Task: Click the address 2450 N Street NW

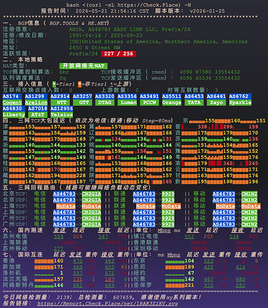Action: (94, 47)
